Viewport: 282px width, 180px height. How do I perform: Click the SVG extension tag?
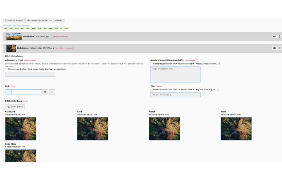tap(66, 29)
